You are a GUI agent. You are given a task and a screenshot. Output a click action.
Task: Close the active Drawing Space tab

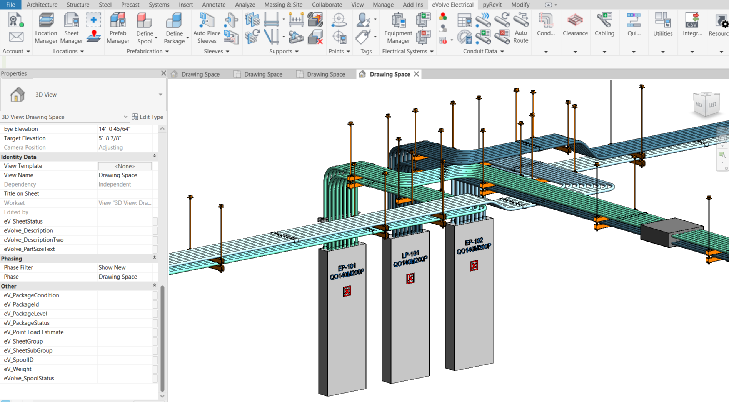click(416, 74)
